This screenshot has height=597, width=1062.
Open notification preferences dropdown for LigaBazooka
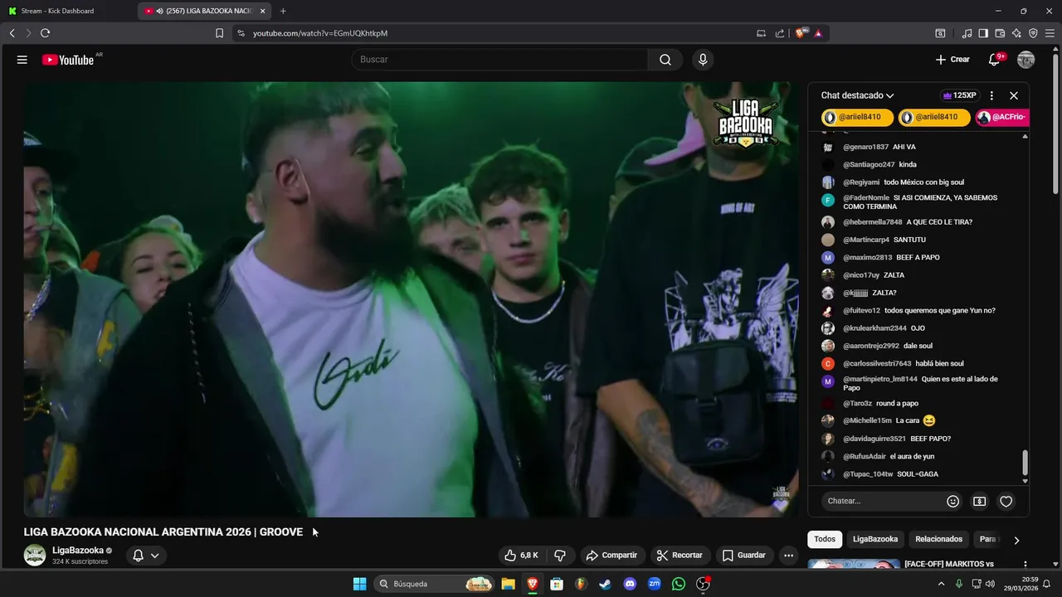(146, 556)
